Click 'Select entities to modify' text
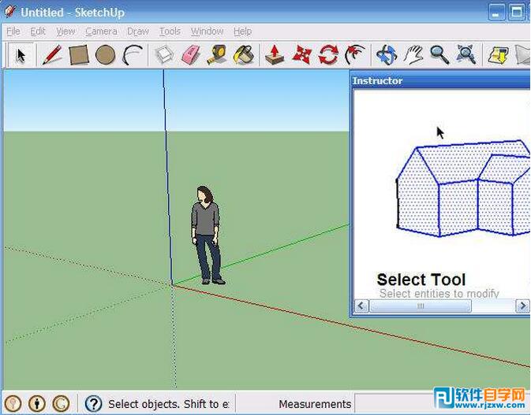The height and width of the screenshot is (415, 531). pyautogui.click(x=439, y=294)
